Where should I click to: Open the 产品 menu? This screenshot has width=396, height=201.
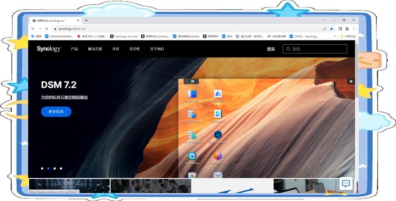tap(74, 49)
